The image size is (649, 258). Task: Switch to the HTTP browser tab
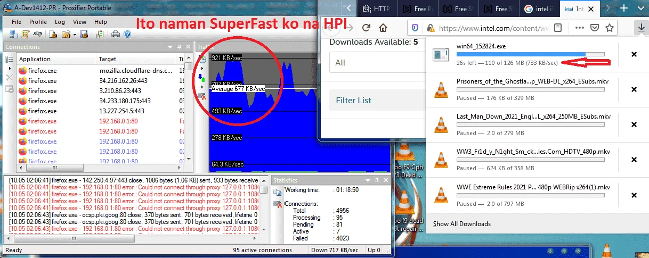pos(376,9)
